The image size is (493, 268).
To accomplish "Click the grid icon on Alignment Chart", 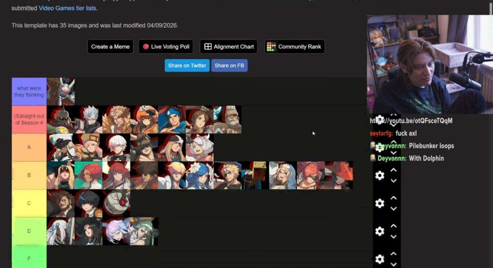I will [208, 47].
